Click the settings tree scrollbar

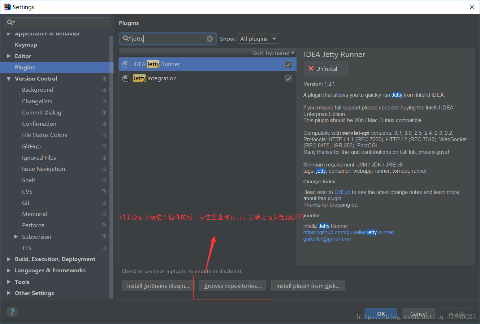[111, 167]
